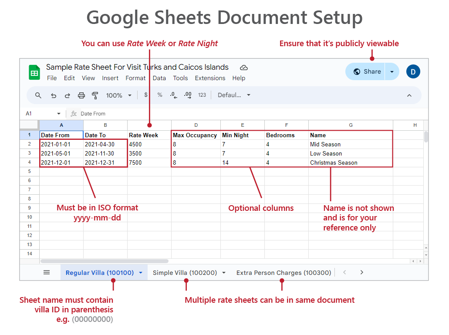This screenshot has width=449, height=335.
Task: Open the Extensions menu
Action: click(x=210, y=78)
